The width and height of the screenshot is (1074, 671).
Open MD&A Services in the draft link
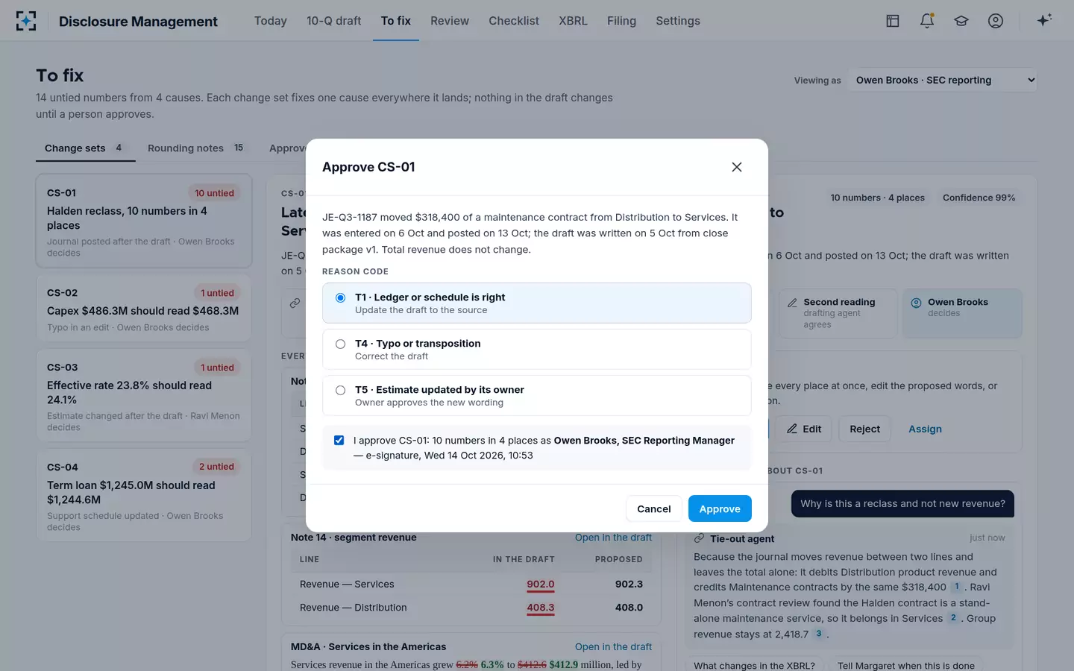click(613, 646)
